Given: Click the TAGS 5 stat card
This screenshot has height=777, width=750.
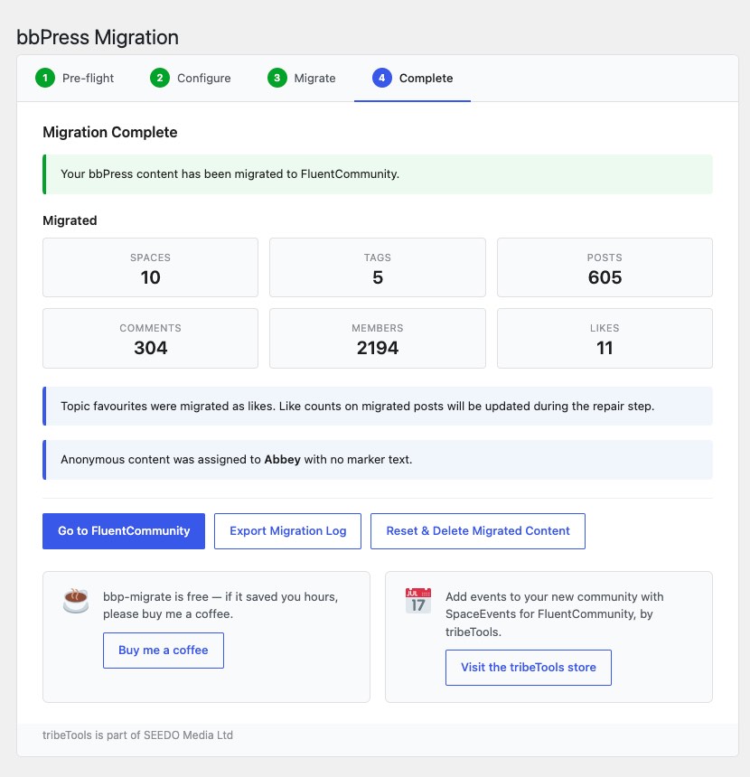Looking at the screenshot, I should point(378,267).
